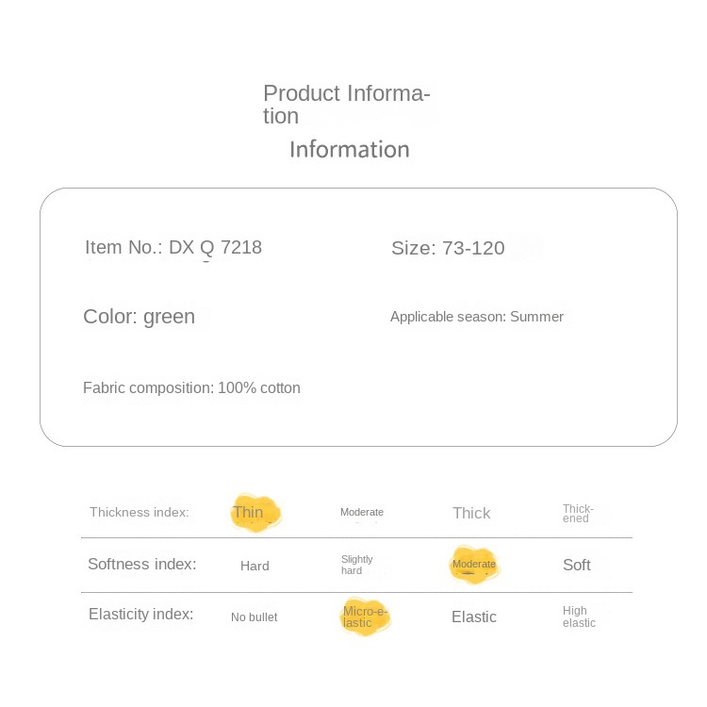Viewport: 707px width, 707px height.
Task: Choose Moderate in the Thickness index row
Action: pos(362,512)
